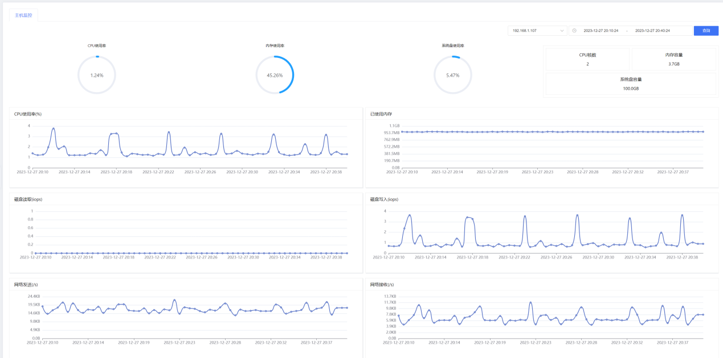Click the CPU使用率 circular gauge showing 1.24%
This screenshot has height=358, width=723.
click(x=97, y=75)
